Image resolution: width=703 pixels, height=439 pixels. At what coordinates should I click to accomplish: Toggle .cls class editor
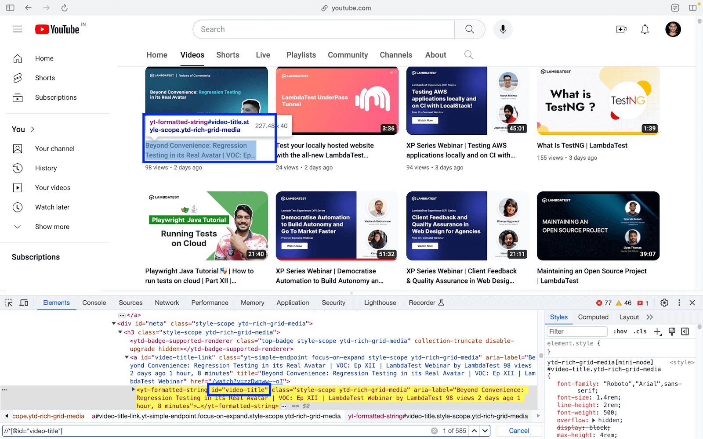[x=640, y=332]
